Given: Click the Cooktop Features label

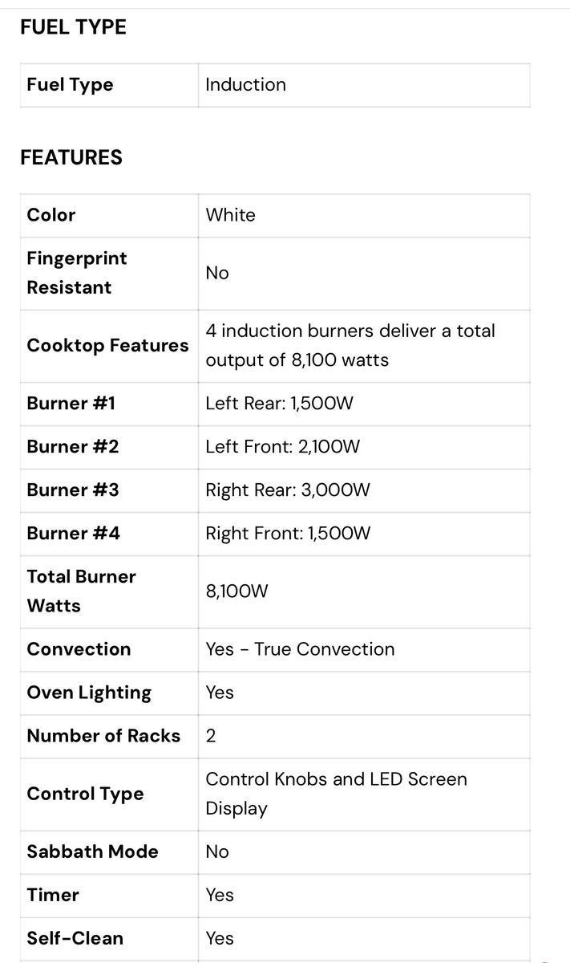Looking at the screenshot, I should 107,345.
